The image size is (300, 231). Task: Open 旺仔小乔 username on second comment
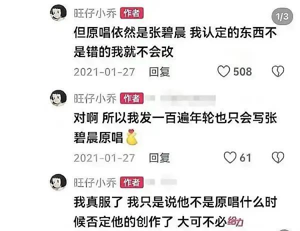95,98
